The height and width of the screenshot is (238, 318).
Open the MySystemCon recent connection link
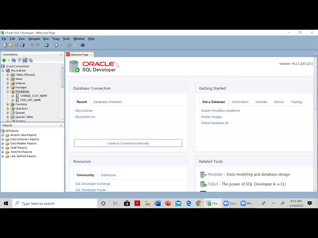85,117
